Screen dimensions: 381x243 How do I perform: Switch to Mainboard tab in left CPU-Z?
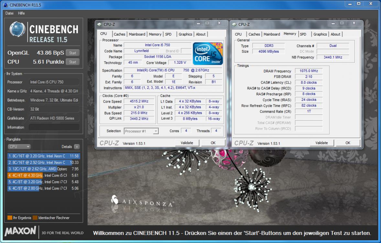(x=137, y=34)
